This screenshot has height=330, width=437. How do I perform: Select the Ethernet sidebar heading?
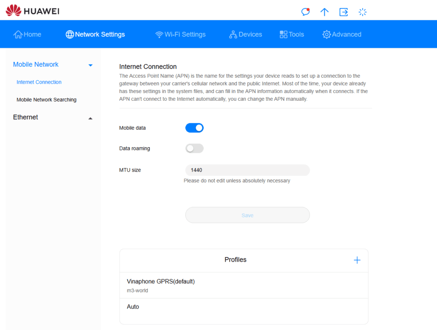pos(25,117)
